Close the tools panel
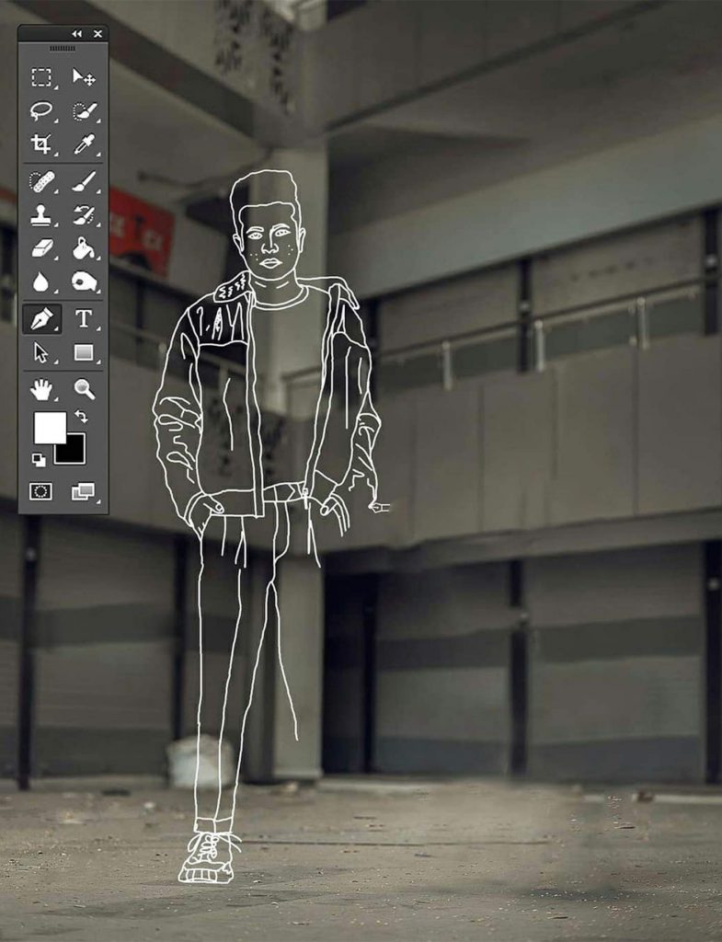The width and height of the screenshot is (722, 942). click(x=97, y=34)
